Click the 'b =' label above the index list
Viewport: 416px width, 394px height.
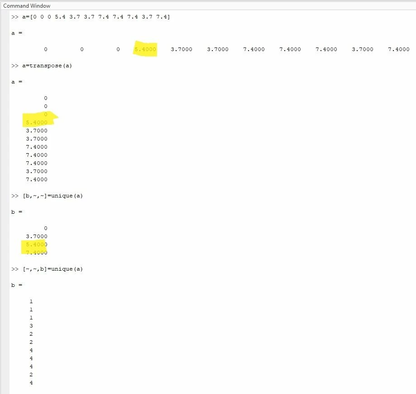coord(17,285)
